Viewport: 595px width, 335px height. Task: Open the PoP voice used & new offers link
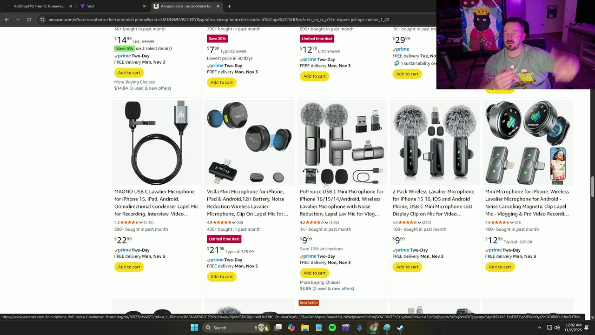tap(333, 288)
